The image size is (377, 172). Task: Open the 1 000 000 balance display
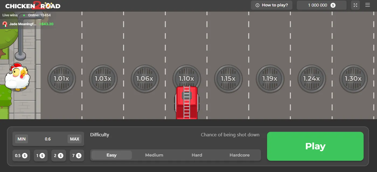pyautogui.click(x=321, y=5)
